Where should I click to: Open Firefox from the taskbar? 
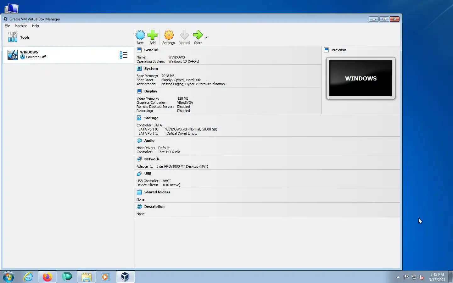(48, 277)
